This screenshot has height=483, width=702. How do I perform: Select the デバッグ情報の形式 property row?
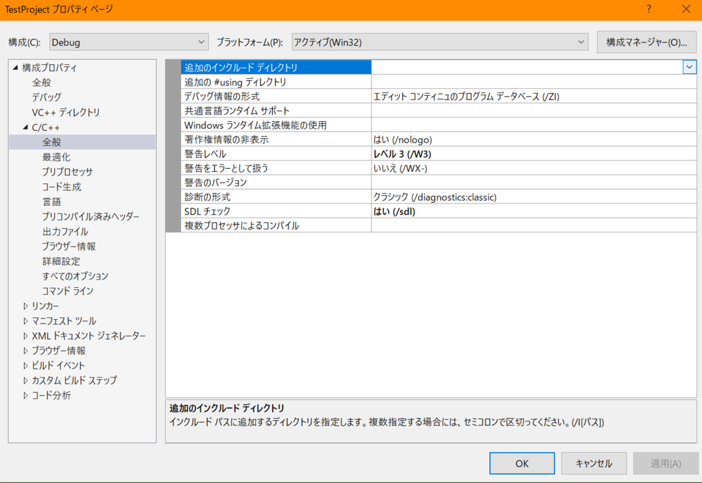point(439,96)
